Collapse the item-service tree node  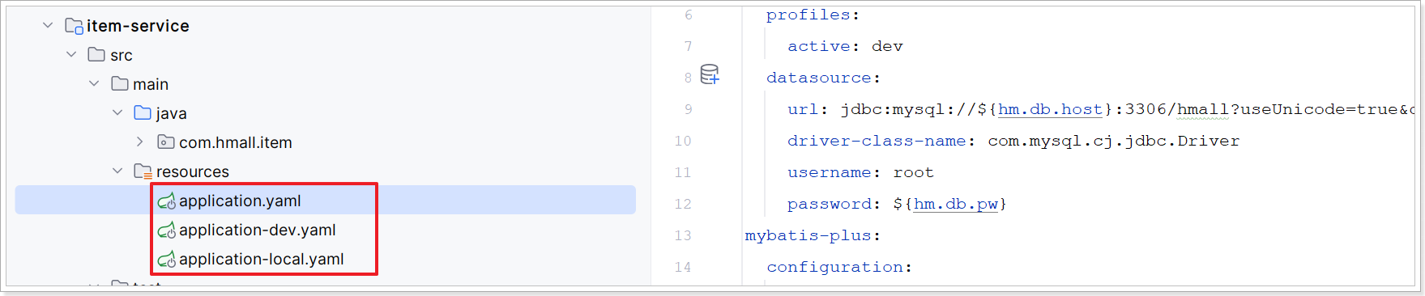click(x=48, y=26)
